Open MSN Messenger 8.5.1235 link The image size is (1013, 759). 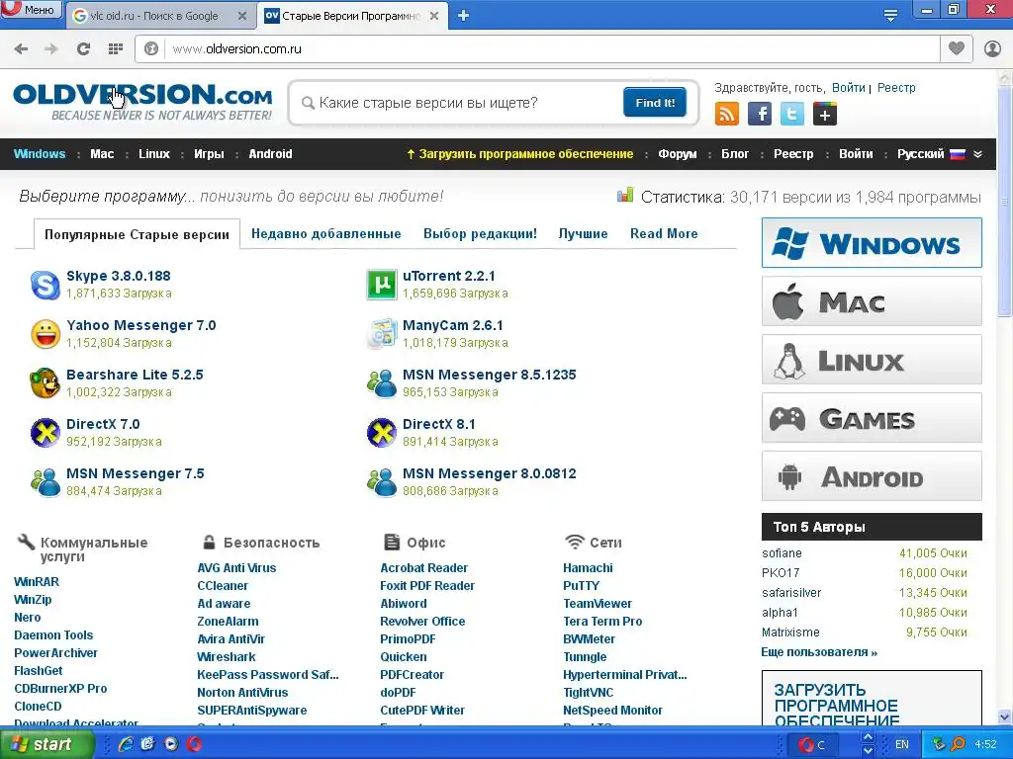(489, 375)
